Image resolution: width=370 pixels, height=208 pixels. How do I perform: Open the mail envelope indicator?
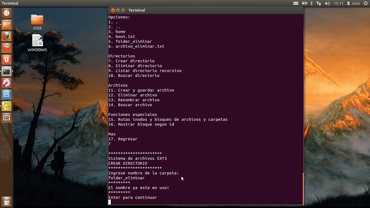coord(296,3)
